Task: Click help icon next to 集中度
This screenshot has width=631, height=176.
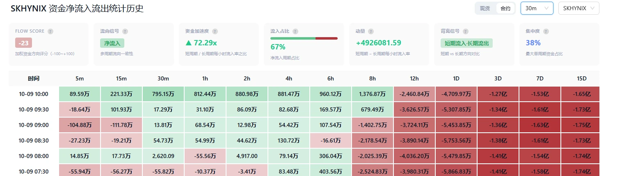Action: click(546, 31)
